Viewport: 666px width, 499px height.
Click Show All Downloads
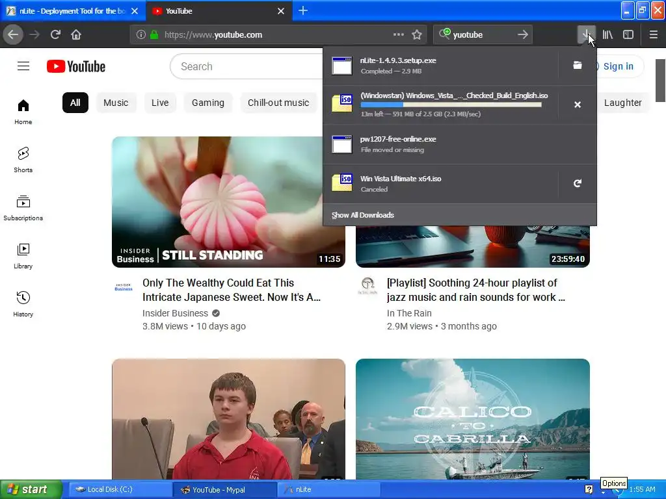point(363,215)
